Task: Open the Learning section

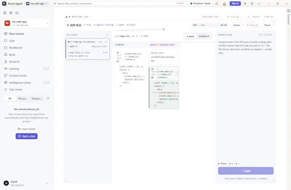Action: 27,68
